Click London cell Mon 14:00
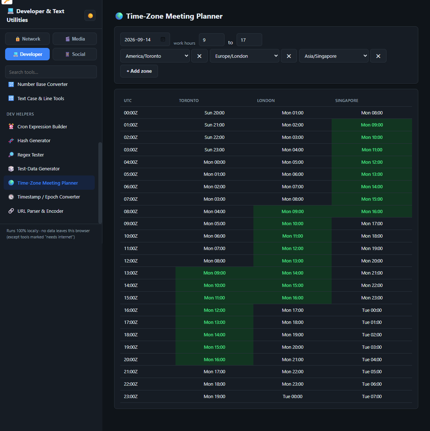This screenshot has width=430, height=431. tap(293, 273)
